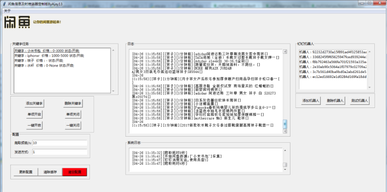The image size is (387, 192).
Task: Click log scrollbar down arrow
Action: pos(285,131)
